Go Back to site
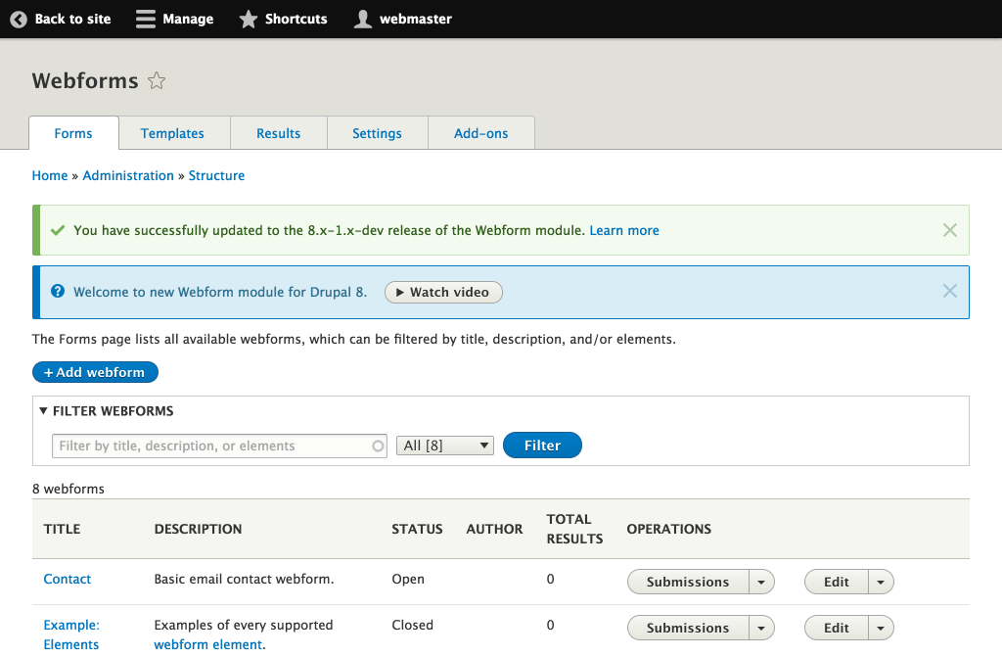This screenshot has height=657, width=1002. click(x=61, y=20)
